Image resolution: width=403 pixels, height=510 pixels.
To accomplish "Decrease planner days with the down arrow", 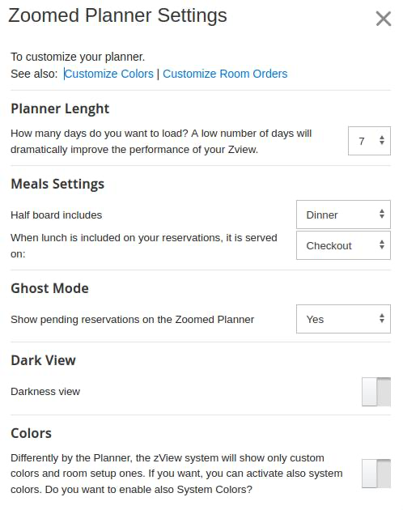I will point(382,142).
